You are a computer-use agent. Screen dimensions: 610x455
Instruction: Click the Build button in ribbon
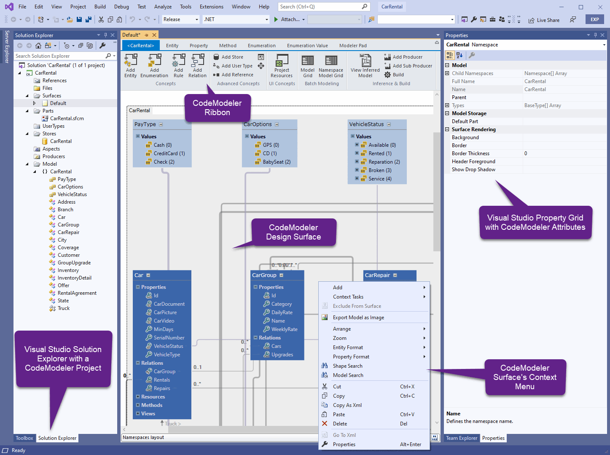[398, 75]
